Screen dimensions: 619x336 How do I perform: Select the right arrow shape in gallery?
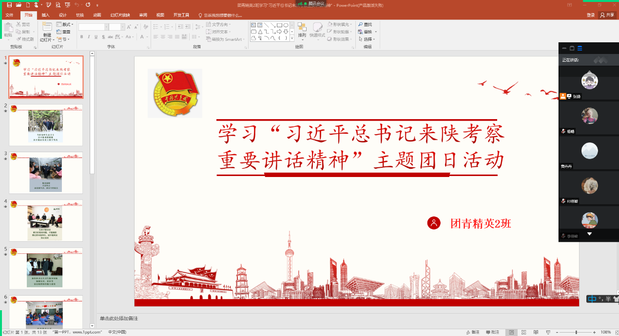click(x=280, y=32)
